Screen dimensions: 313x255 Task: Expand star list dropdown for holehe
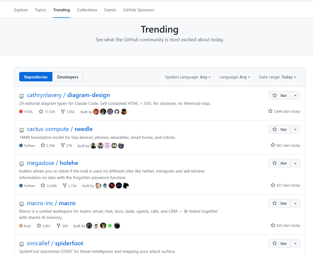point(295,163)
